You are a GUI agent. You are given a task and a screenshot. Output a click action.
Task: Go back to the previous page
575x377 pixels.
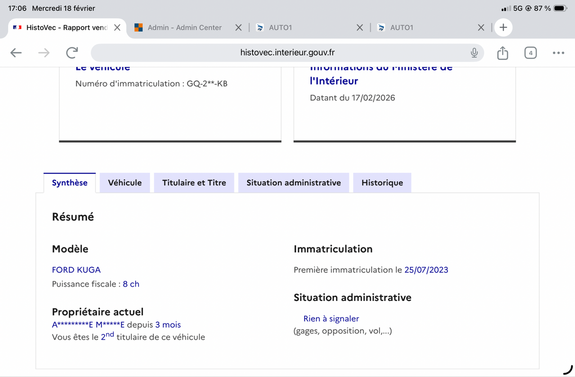coord(16,53)
